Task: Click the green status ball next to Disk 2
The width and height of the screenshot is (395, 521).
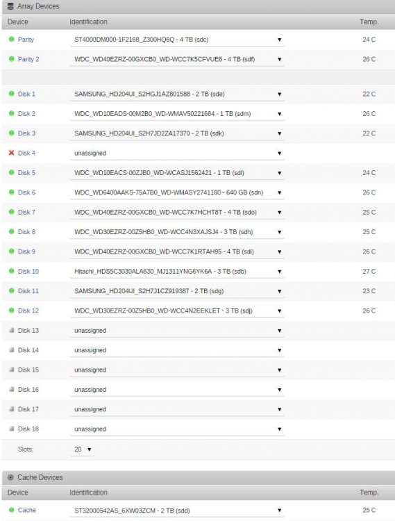Action: [12, 113]
